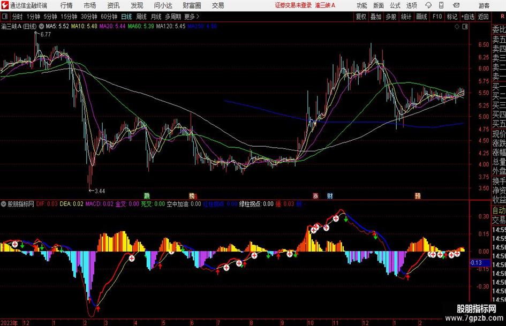Open the messages envelope icon
Image resolution: width=506 pixels, height=326 pixels.
[x=456, y=5]
